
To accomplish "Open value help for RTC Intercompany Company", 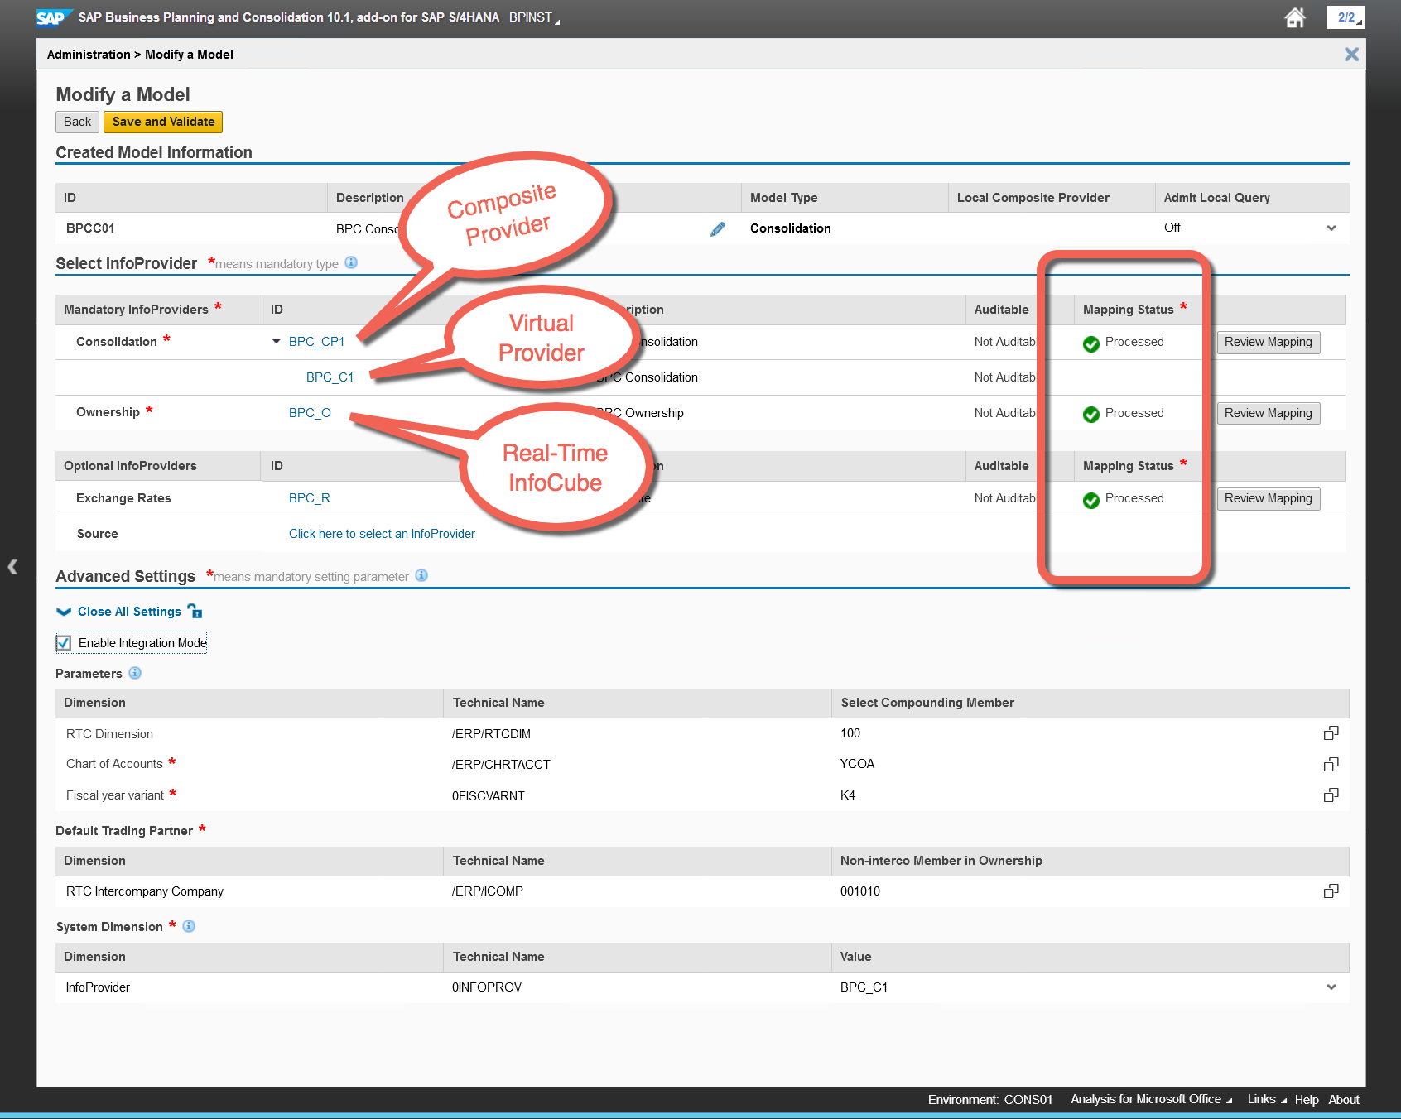I will tap(1331, 891).
